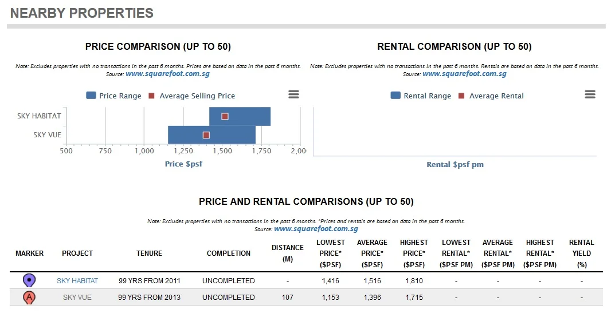615x325 pixels.
Task: Toggle the Price Range legend entry
Action: pyautogui.click(x=113, y=96)
